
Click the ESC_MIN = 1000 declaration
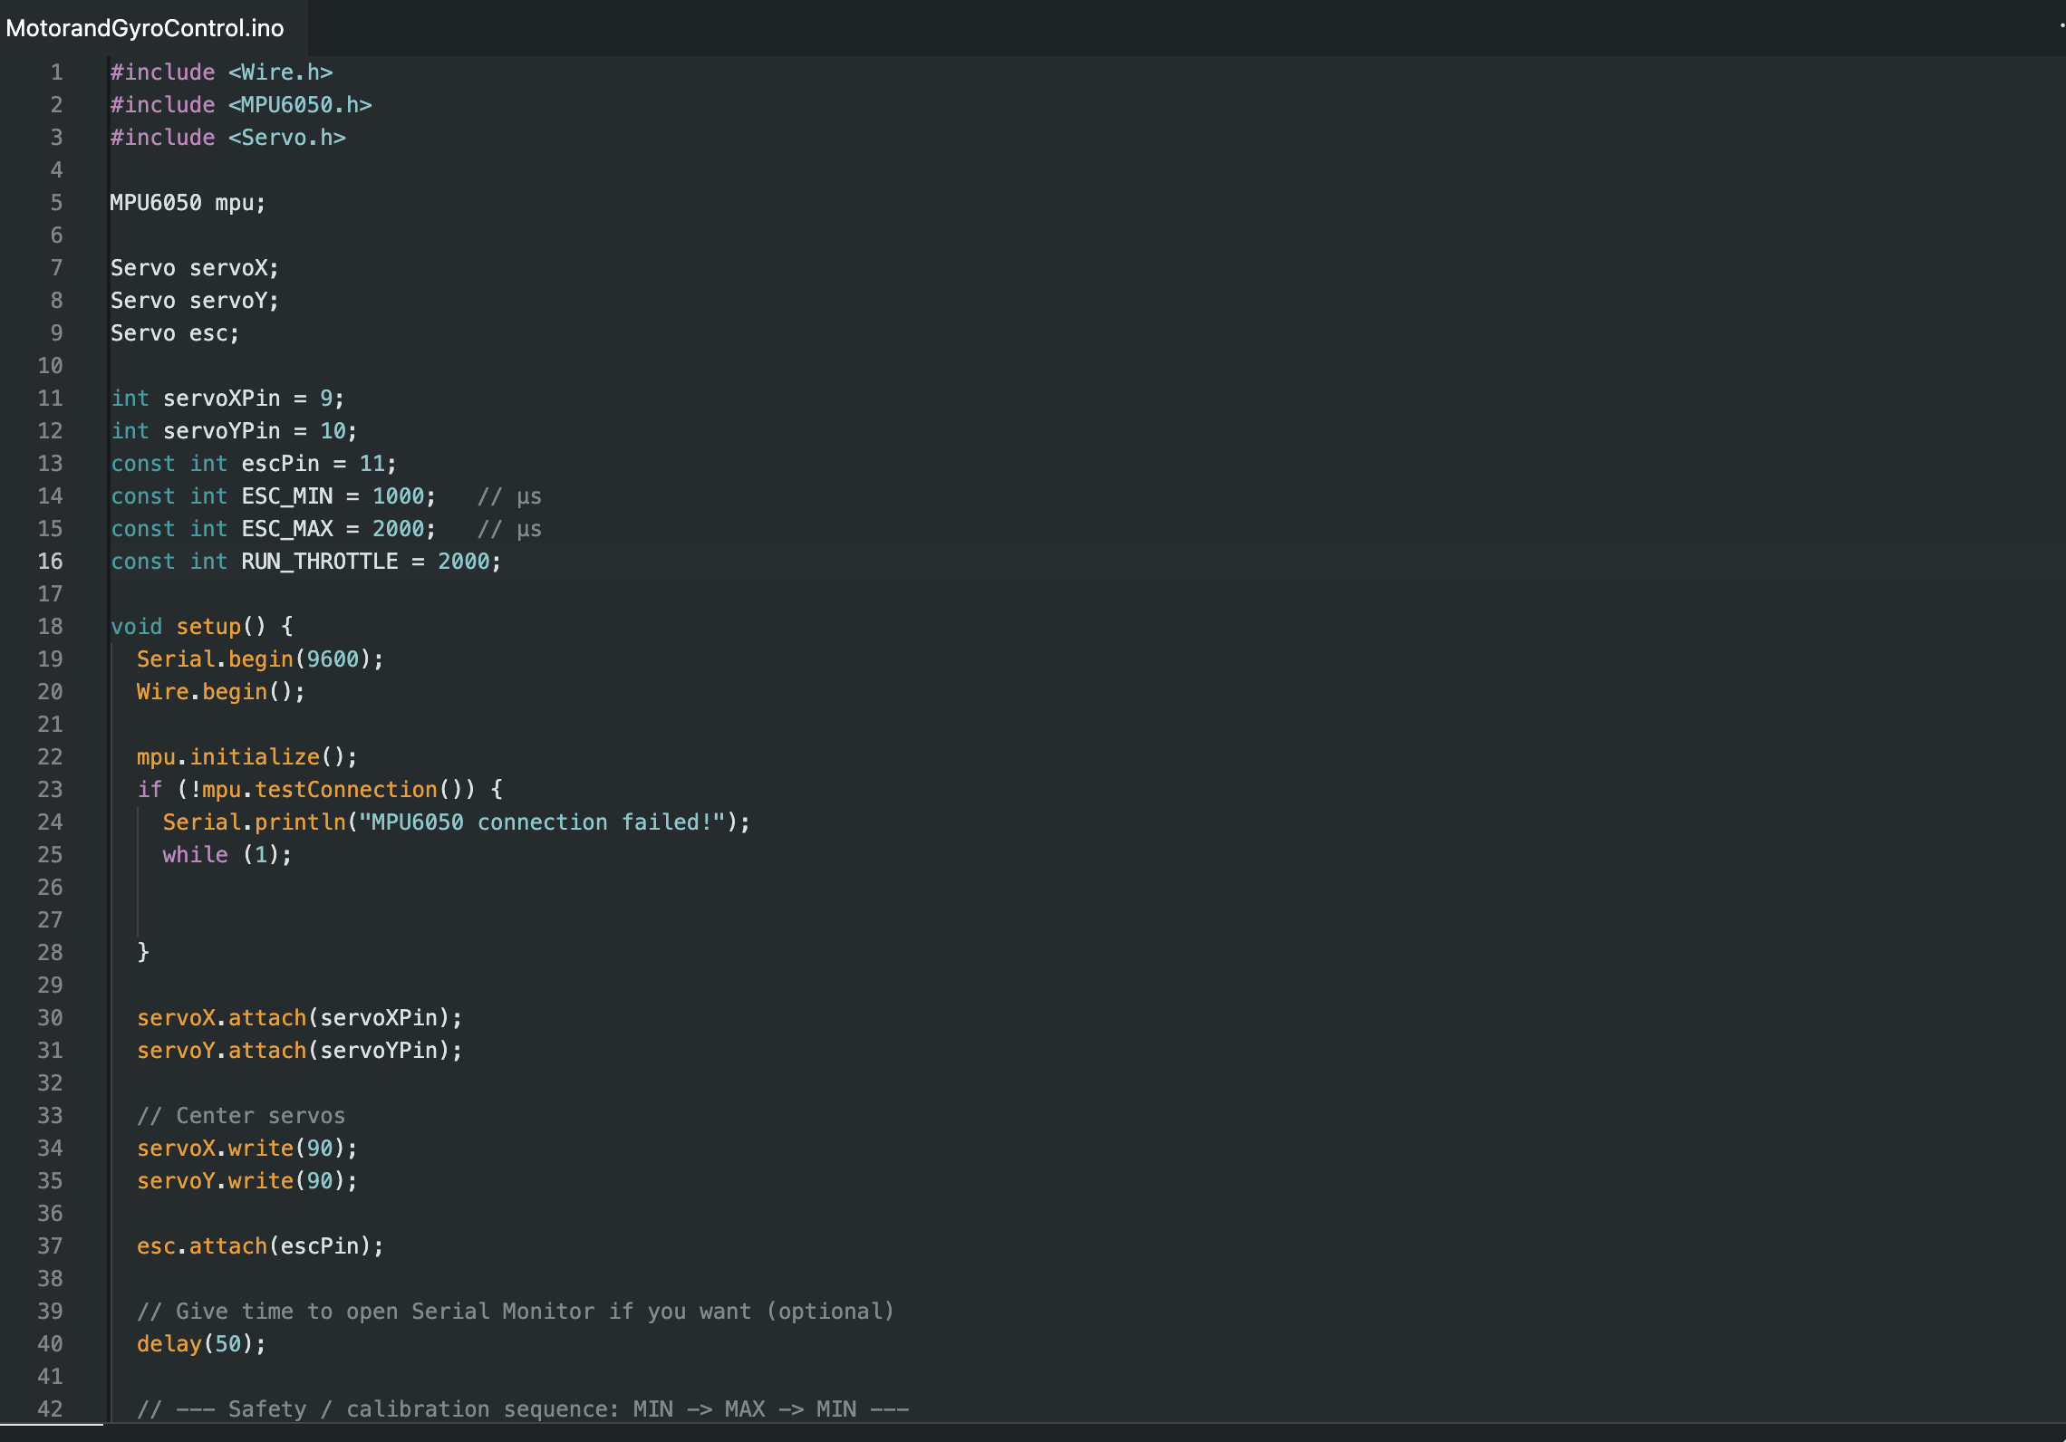(x=273, y=496)
